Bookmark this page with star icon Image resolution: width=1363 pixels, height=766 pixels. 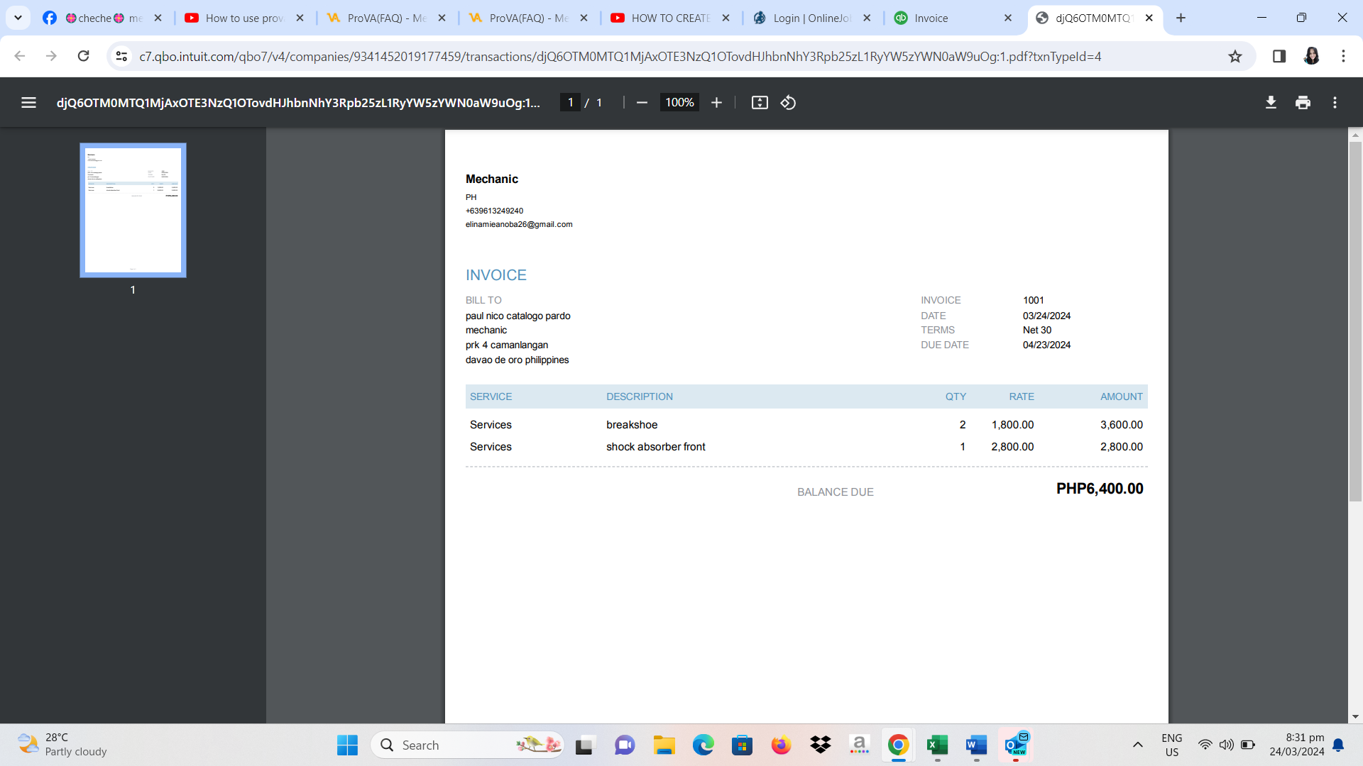point(1235,56)
